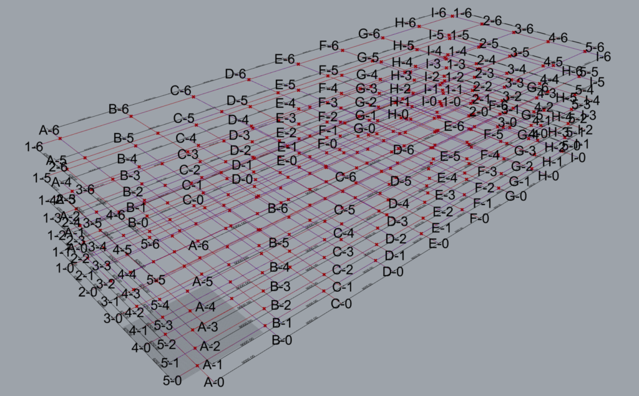
Task: Pick the D-6 label on the upper back edge
Action: tap(235, 74)
